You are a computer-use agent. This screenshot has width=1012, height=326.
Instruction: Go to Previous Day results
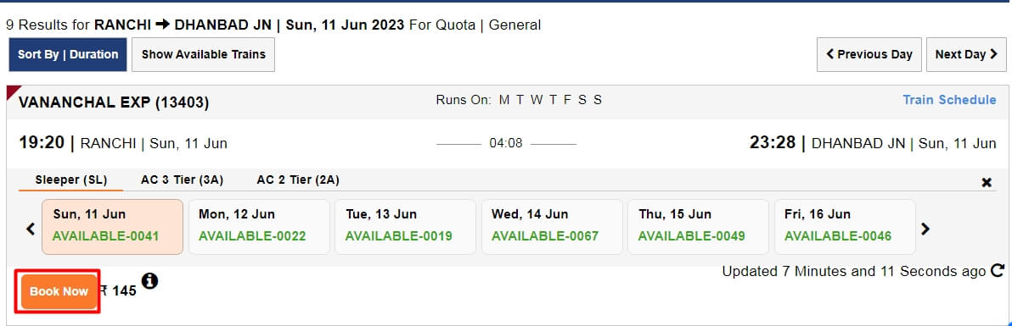(869, 54)
